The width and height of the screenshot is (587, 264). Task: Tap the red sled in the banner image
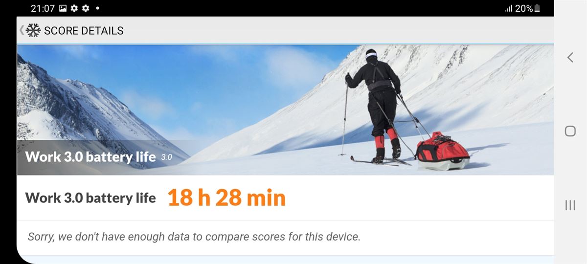click(x=443, y=151)
